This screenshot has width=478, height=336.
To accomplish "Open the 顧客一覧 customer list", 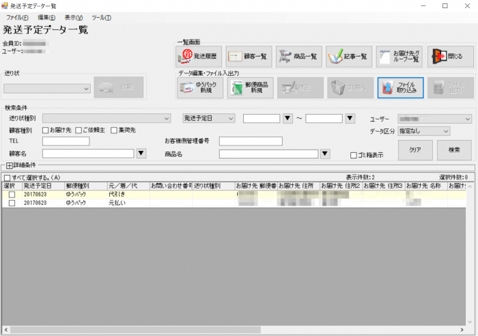I will click(x=249, y=57).
